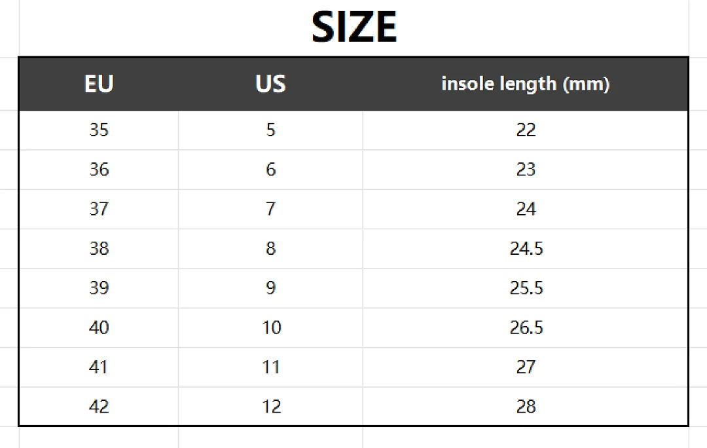The width and height of the screenshot is (707, 448).
Task: Select insole length 25.5 cell
Action: [526, 288]
